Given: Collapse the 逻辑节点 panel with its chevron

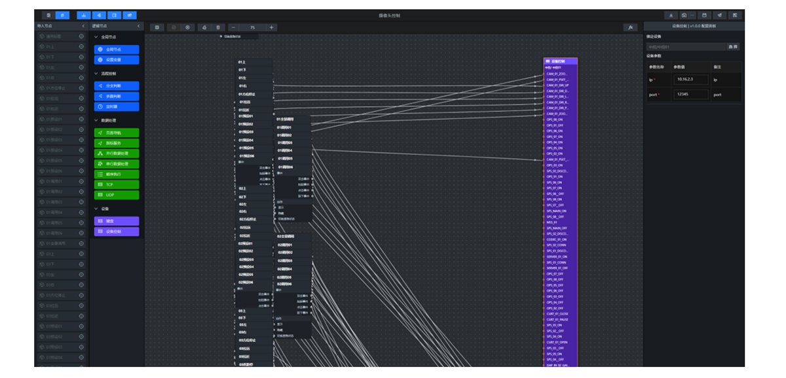Looking at the screenshot, I should pyautogui.click(x=139, y=26).
